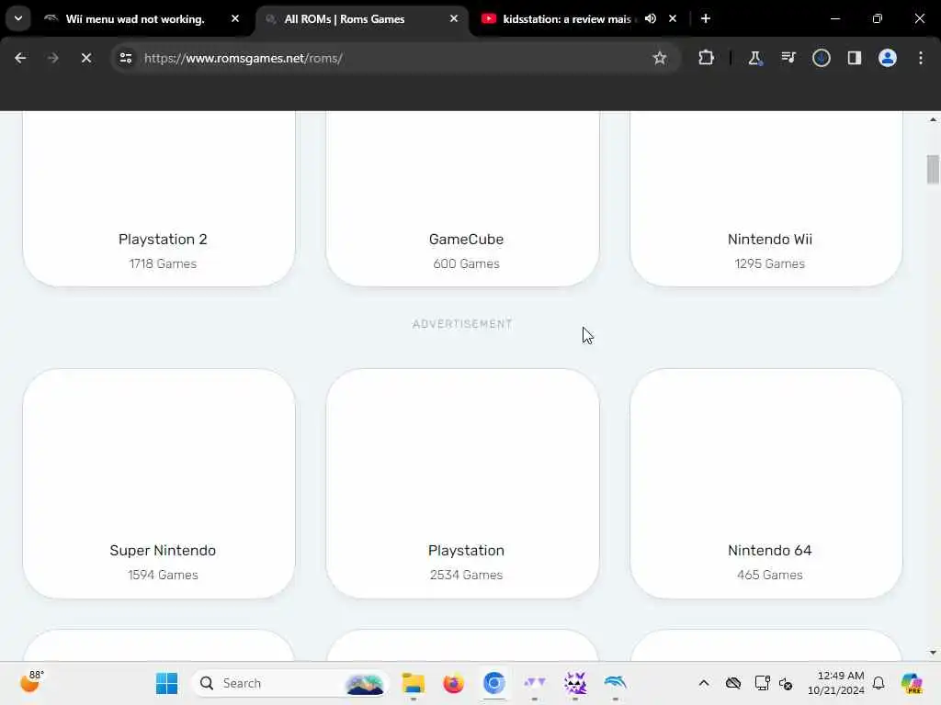Open Dolphin emulator from taskbar
Image resolution: width=941 pixels, height=705 pixels.
615,683
